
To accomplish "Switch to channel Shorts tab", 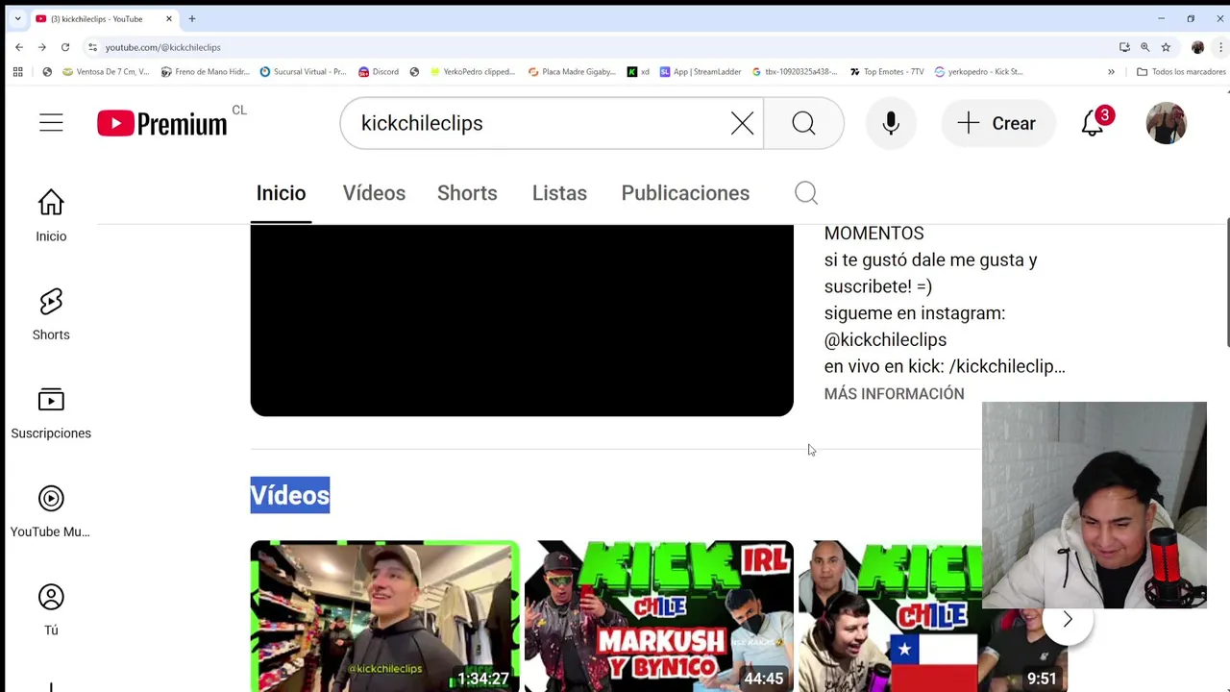I will click(467, 193).
